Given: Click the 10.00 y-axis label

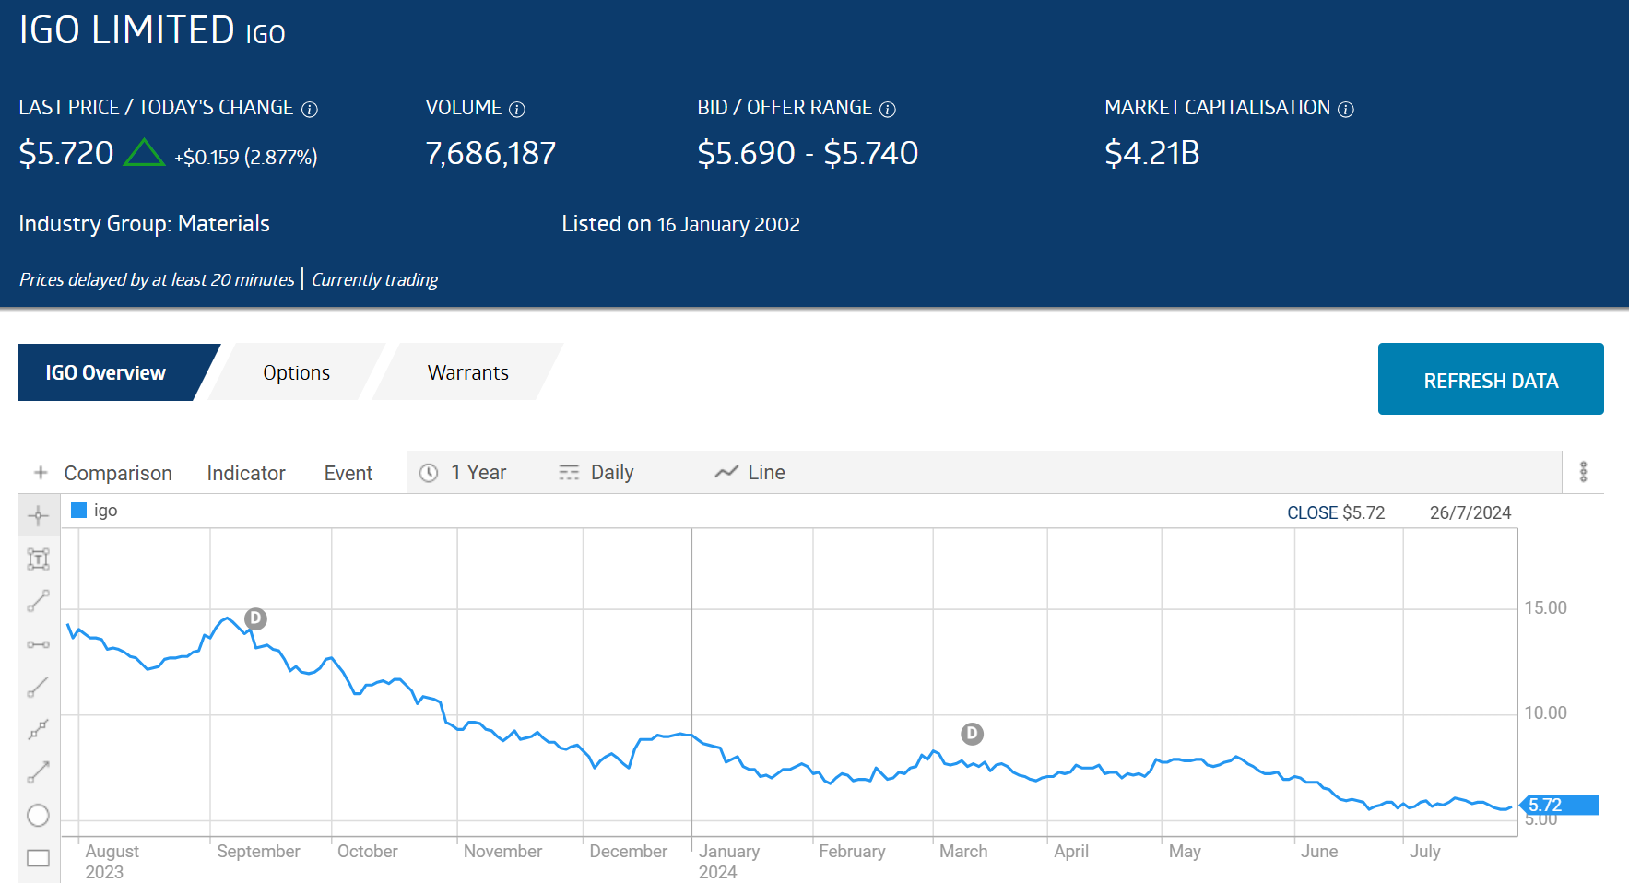Looking at the screenshot, I should pos(1545,712).
